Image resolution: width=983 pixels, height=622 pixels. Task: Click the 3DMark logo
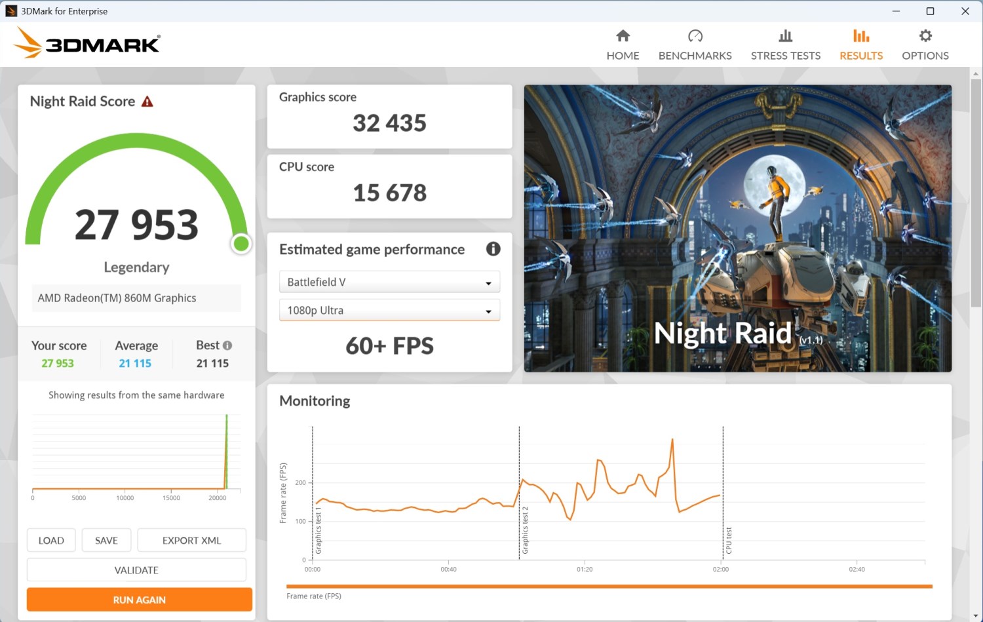tap(87, 43)
